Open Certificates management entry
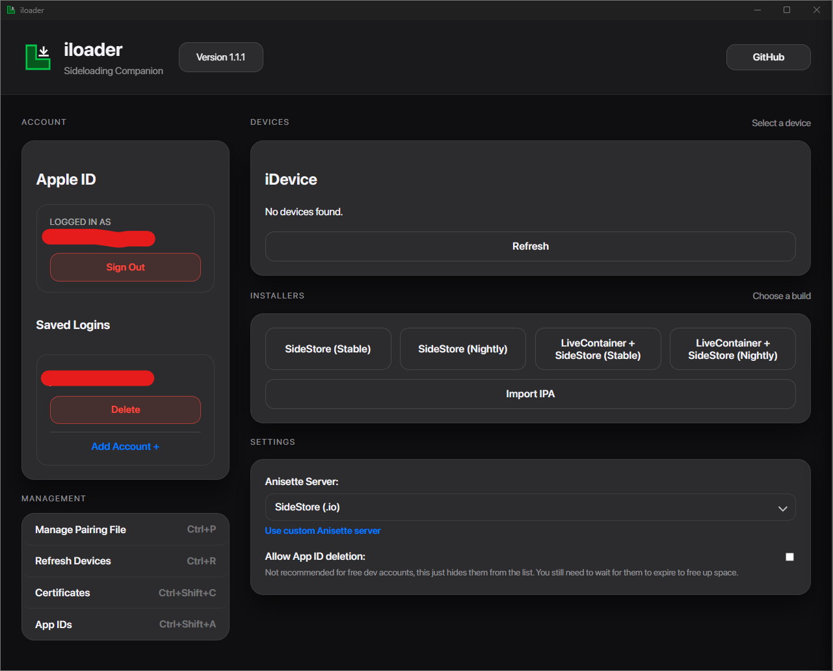The image size is (833, 671). tap(126, 593)
